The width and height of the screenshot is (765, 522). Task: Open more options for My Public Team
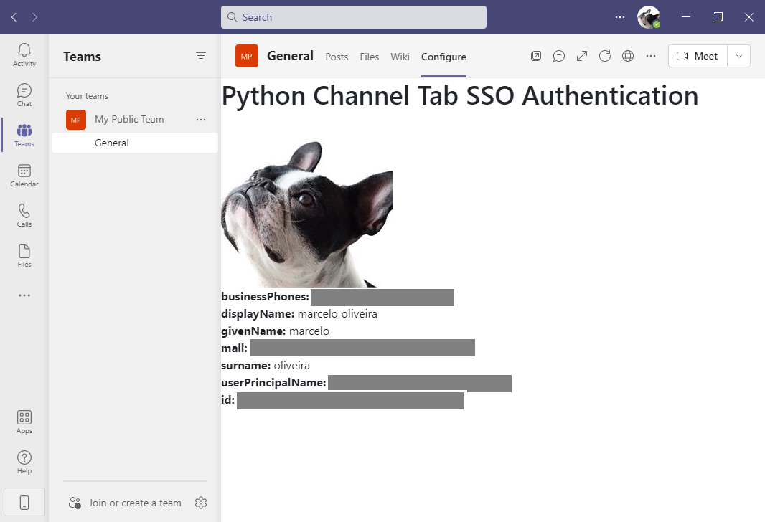(200, 120)
